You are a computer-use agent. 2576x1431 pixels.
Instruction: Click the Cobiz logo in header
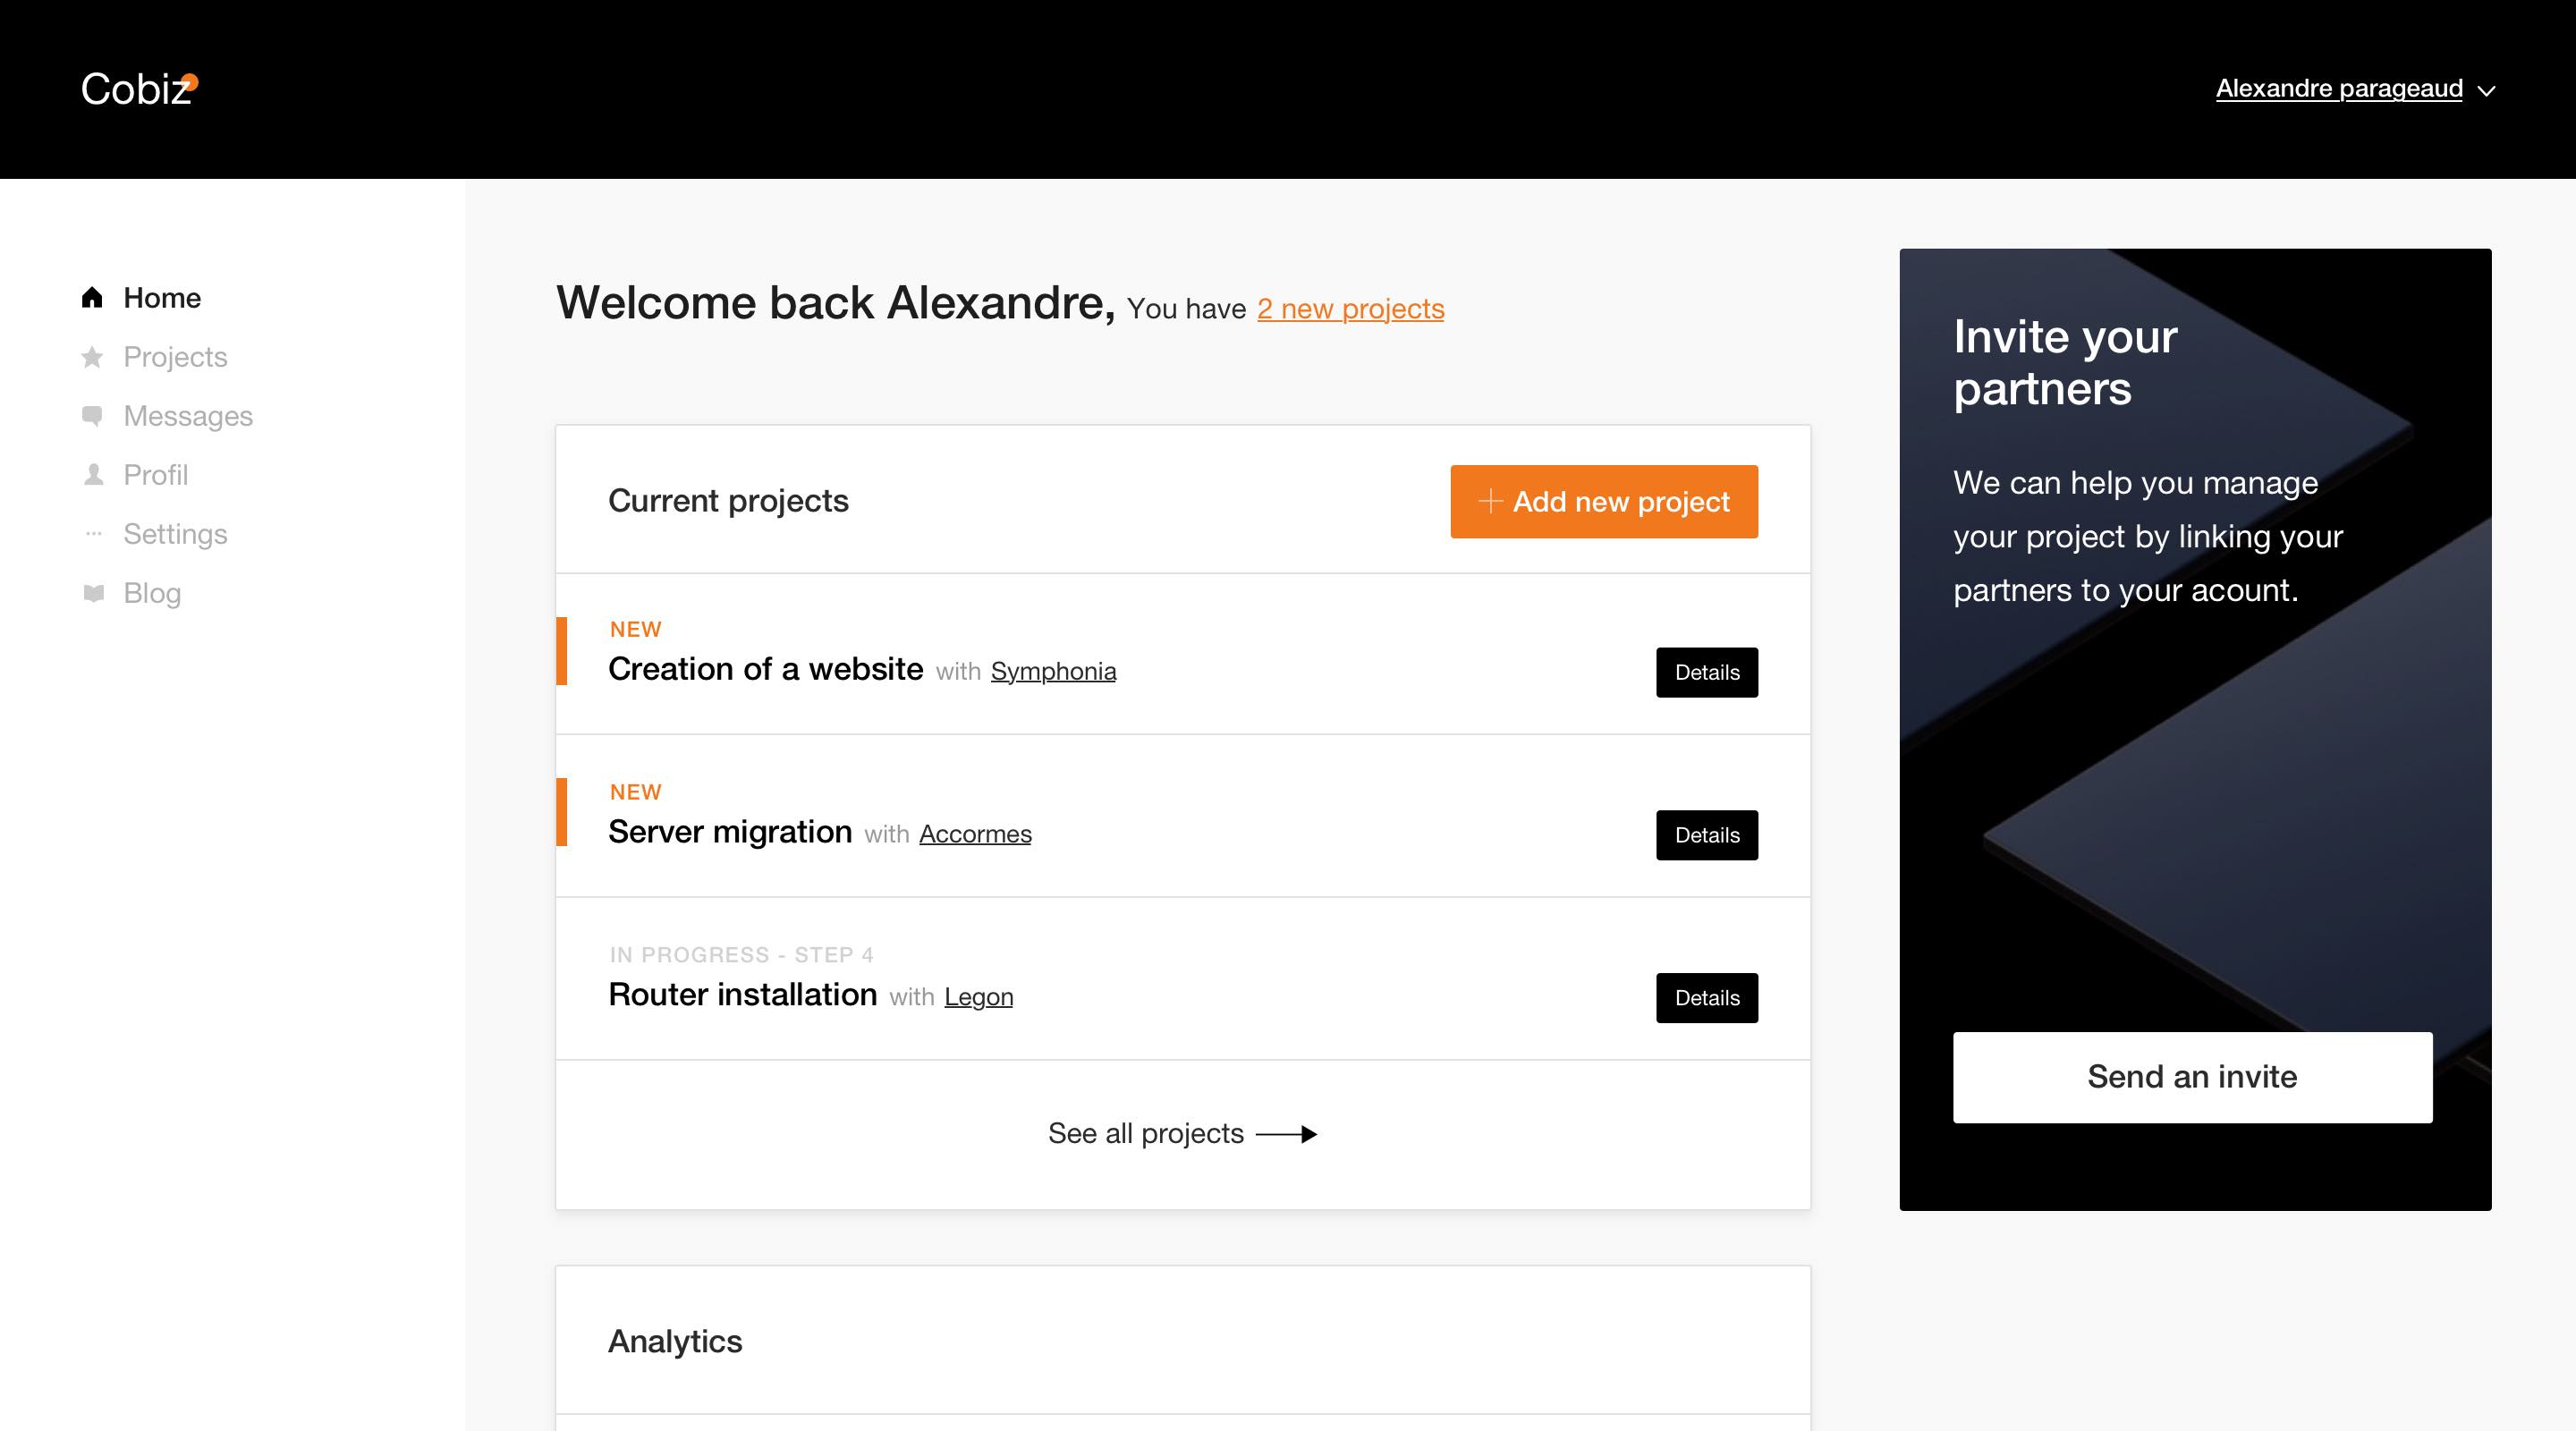[x=139, y=89]
